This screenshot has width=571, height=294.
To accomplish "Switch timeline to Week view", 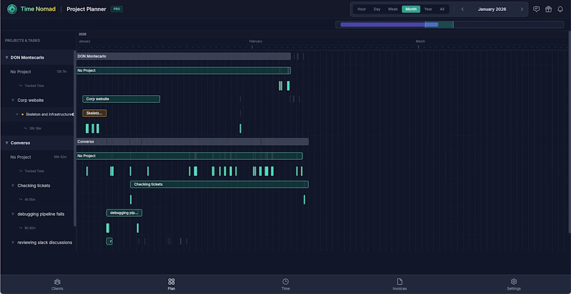I will click(x=393, y=9).
